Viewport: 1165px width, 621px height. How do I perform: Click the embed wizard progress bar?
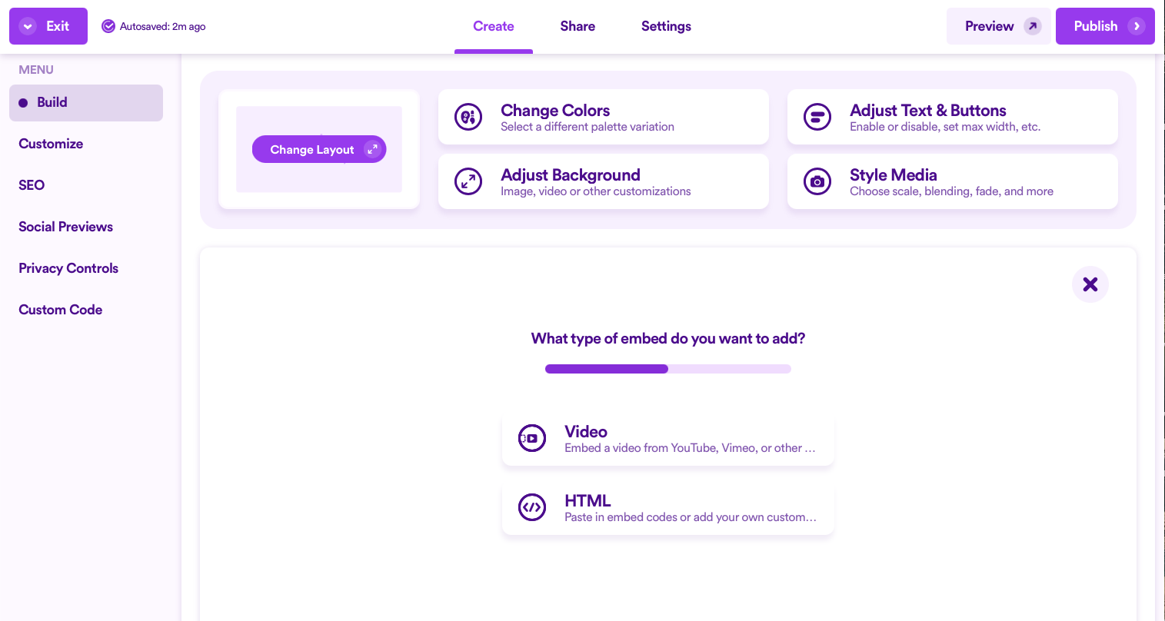click(668, 369)
